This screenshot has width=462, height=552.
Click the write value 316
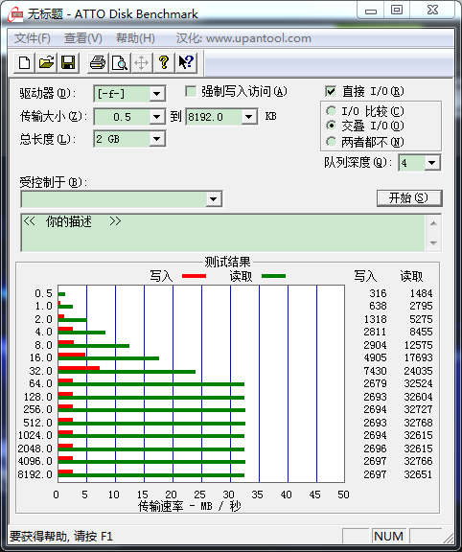(x=378, y=293)
